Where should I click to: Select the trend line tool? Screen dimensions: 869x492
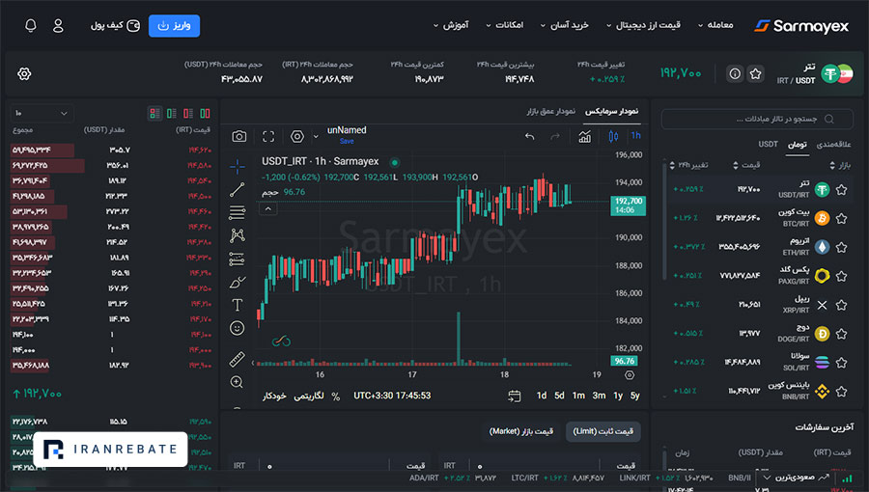click(x=238, y=189)
